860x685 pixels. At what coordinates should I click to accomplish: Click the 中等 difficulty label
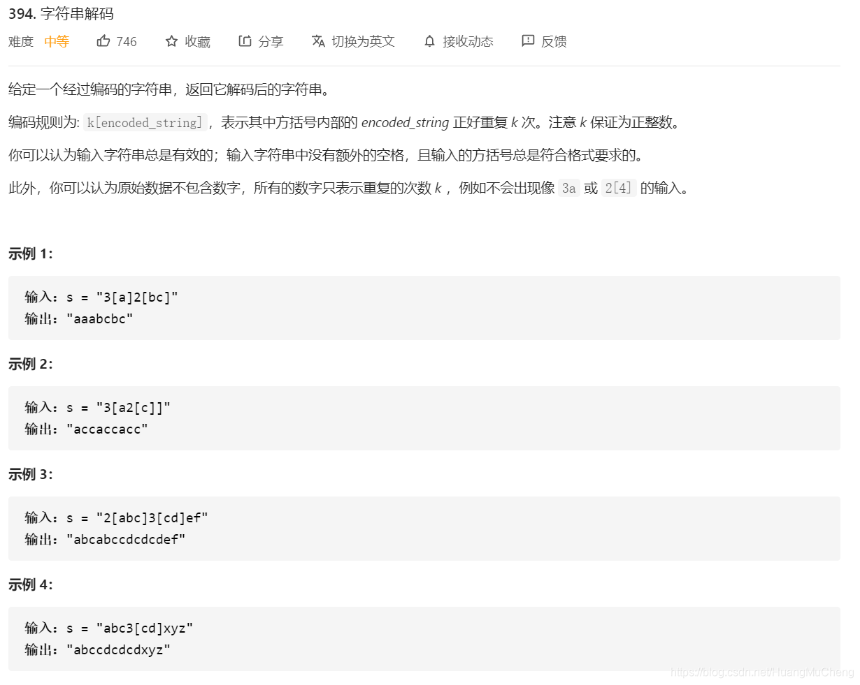57,42
